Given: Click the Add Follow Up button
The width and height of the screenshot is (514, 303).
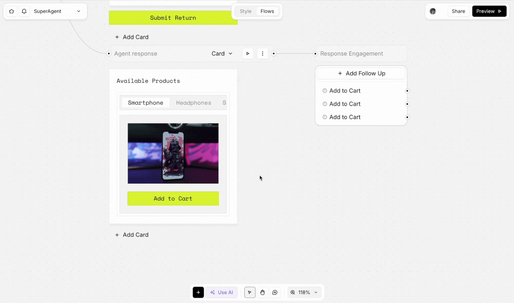Looking at the screenshot, I should click(361, 73).
